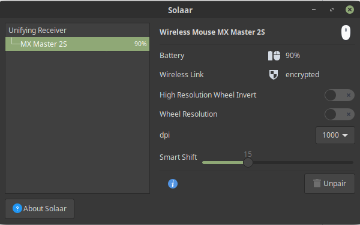Click the Battery label

click(172, 56)
